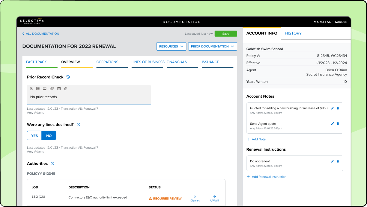Image resolution: width=367 pixels, height=207 pixels.
Task: Edit the 'Quoted for adding a new building' note
Action: click(332, 108)
